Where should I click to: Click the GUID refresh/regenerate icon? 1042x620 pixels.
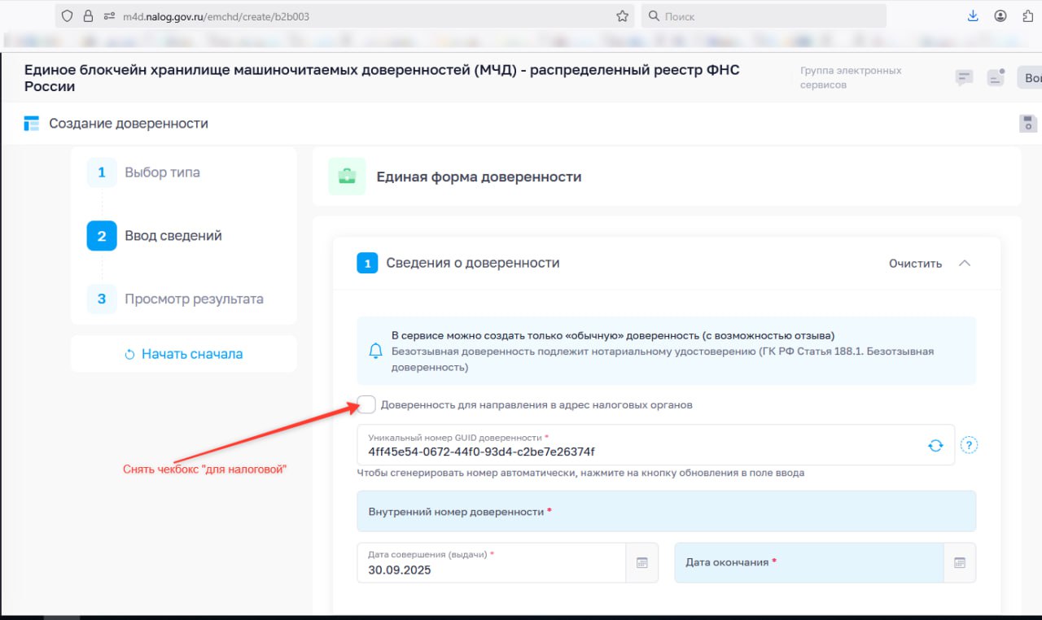935,445
